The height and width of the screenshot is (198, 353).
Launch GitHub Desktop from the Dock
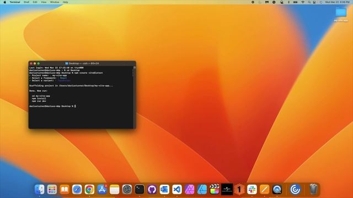[x=152, y=189]
